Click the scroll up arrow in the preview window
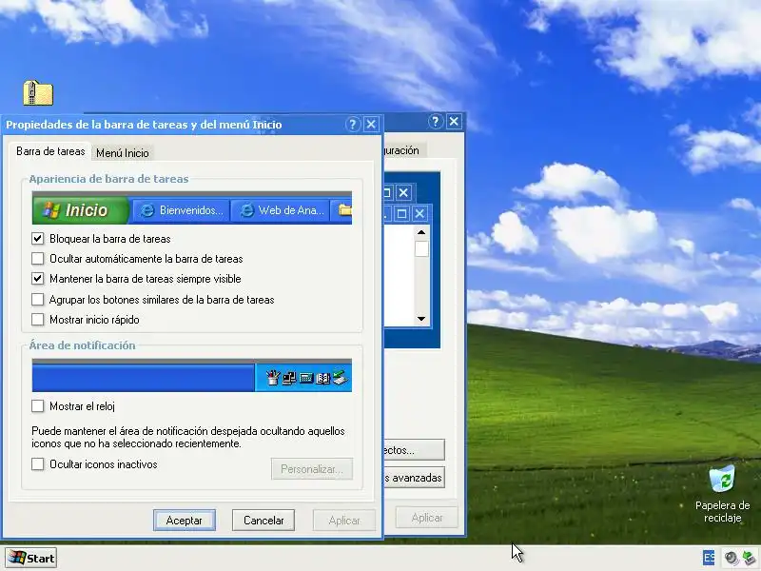761x571 pixels. [421, 232]
